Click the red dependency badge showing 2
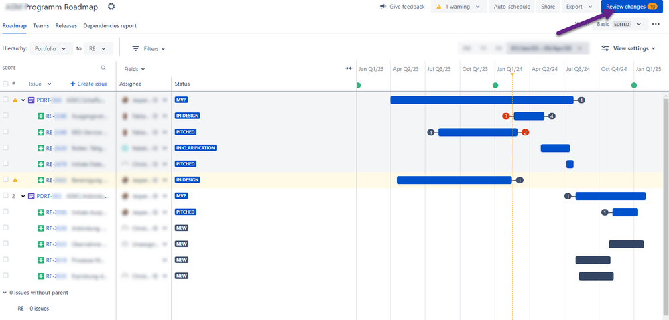The width and height of the screenshot is (669, 320). pyautogui.click(x=526, y=132)
